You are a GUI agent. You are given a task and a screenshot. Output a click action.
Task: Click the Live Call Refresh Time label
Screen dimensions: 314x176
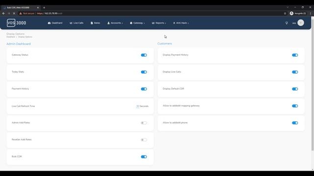tap(23, 106)
